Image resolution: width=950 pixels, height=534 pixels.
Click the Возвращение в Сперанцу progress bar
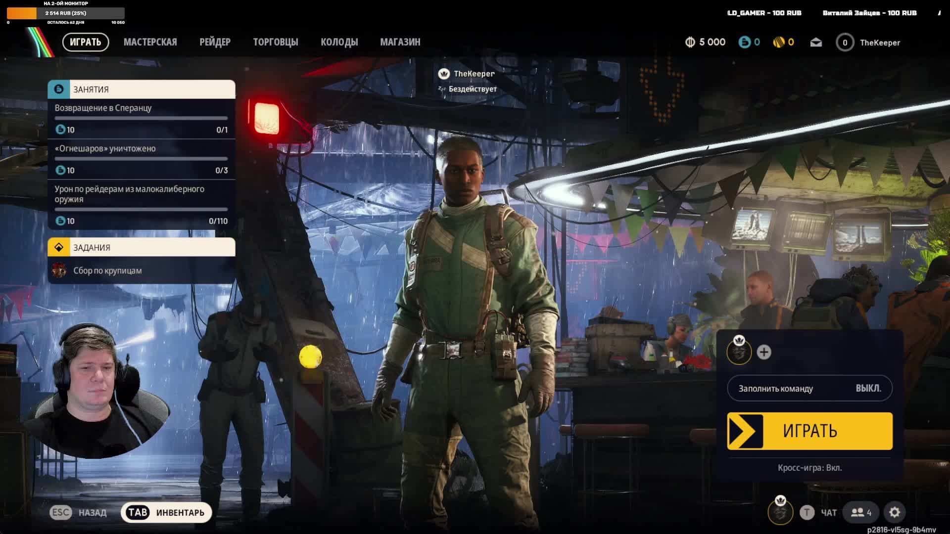point(141,118)
